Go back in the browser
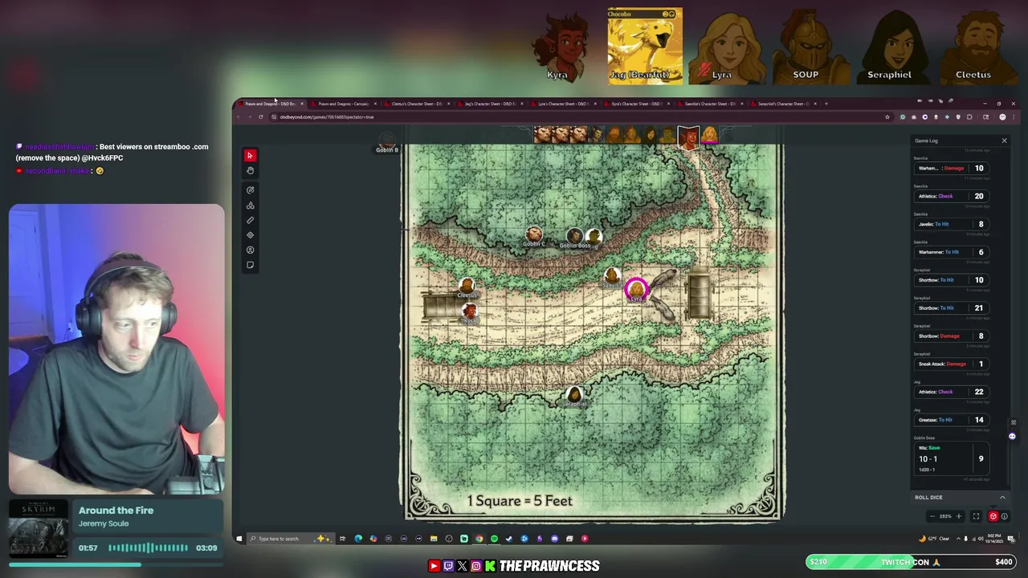 239,117
